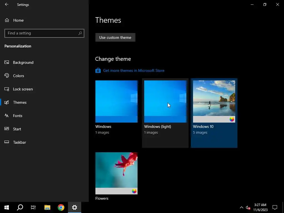Show hidden system tray icons
Image resolution: width=284 pixels, height=213 pixels.
point(242,207)
